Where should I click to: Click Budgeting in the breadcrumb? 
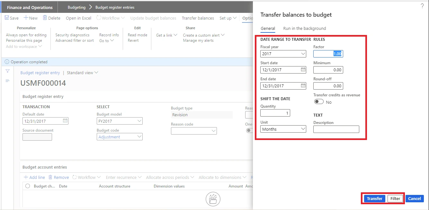click(x=76, y=7)
